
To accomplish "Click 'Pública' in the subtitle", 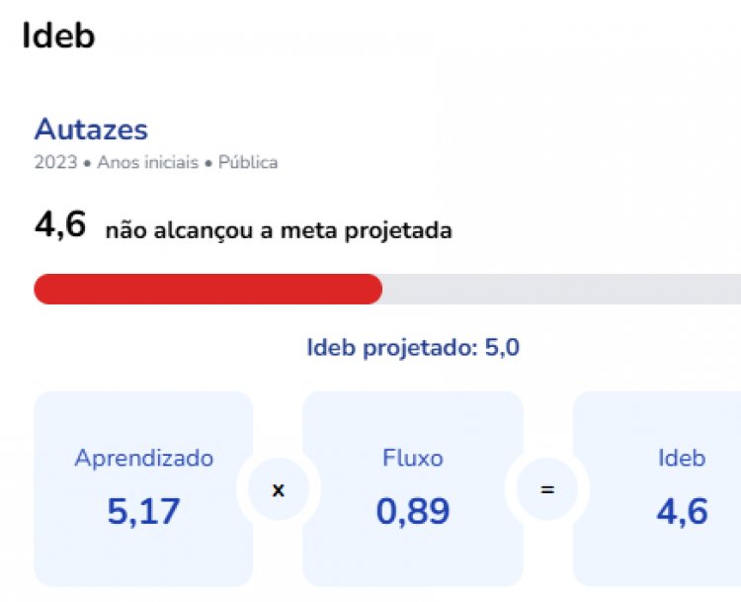I will (x=248, y=162).
